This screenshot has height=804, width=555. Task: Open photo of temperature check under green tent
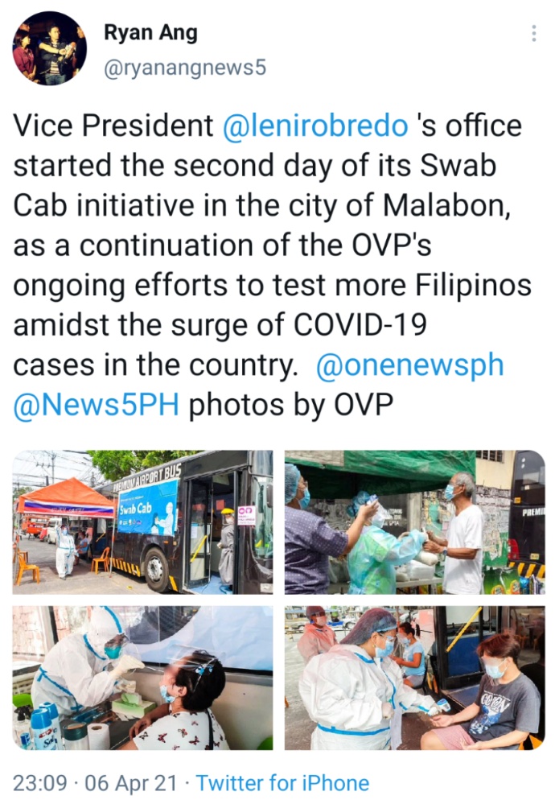click(x=414, y=522)
